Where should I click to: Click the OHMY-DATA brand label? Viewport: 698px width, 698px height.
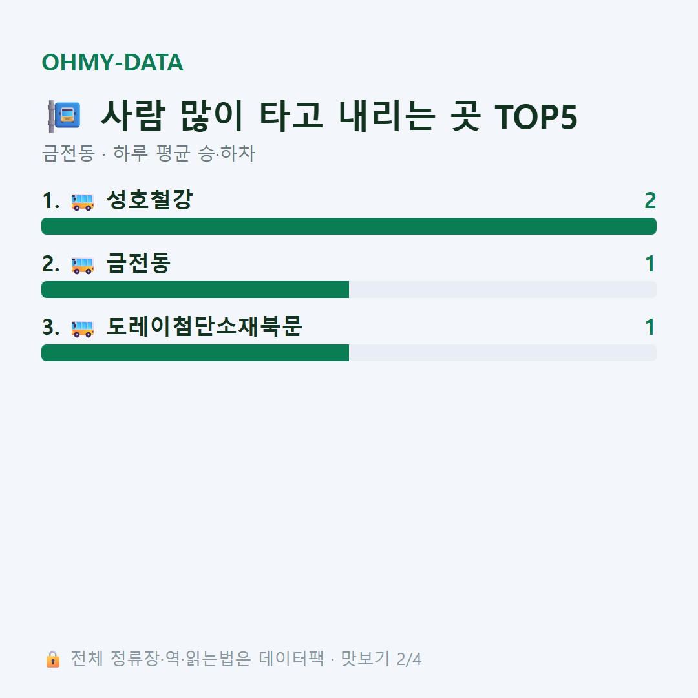(x=112, y=62)
